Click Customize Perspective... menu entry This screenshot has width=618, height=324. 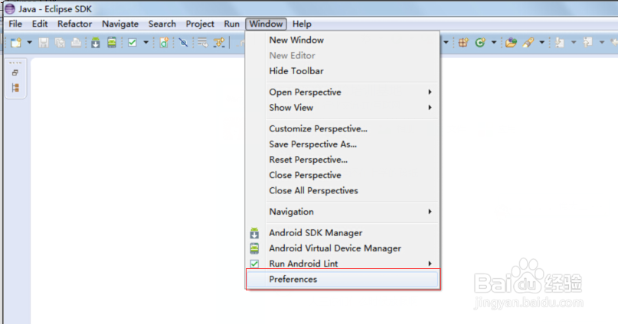pyautogui.click(x=318, y=128)
